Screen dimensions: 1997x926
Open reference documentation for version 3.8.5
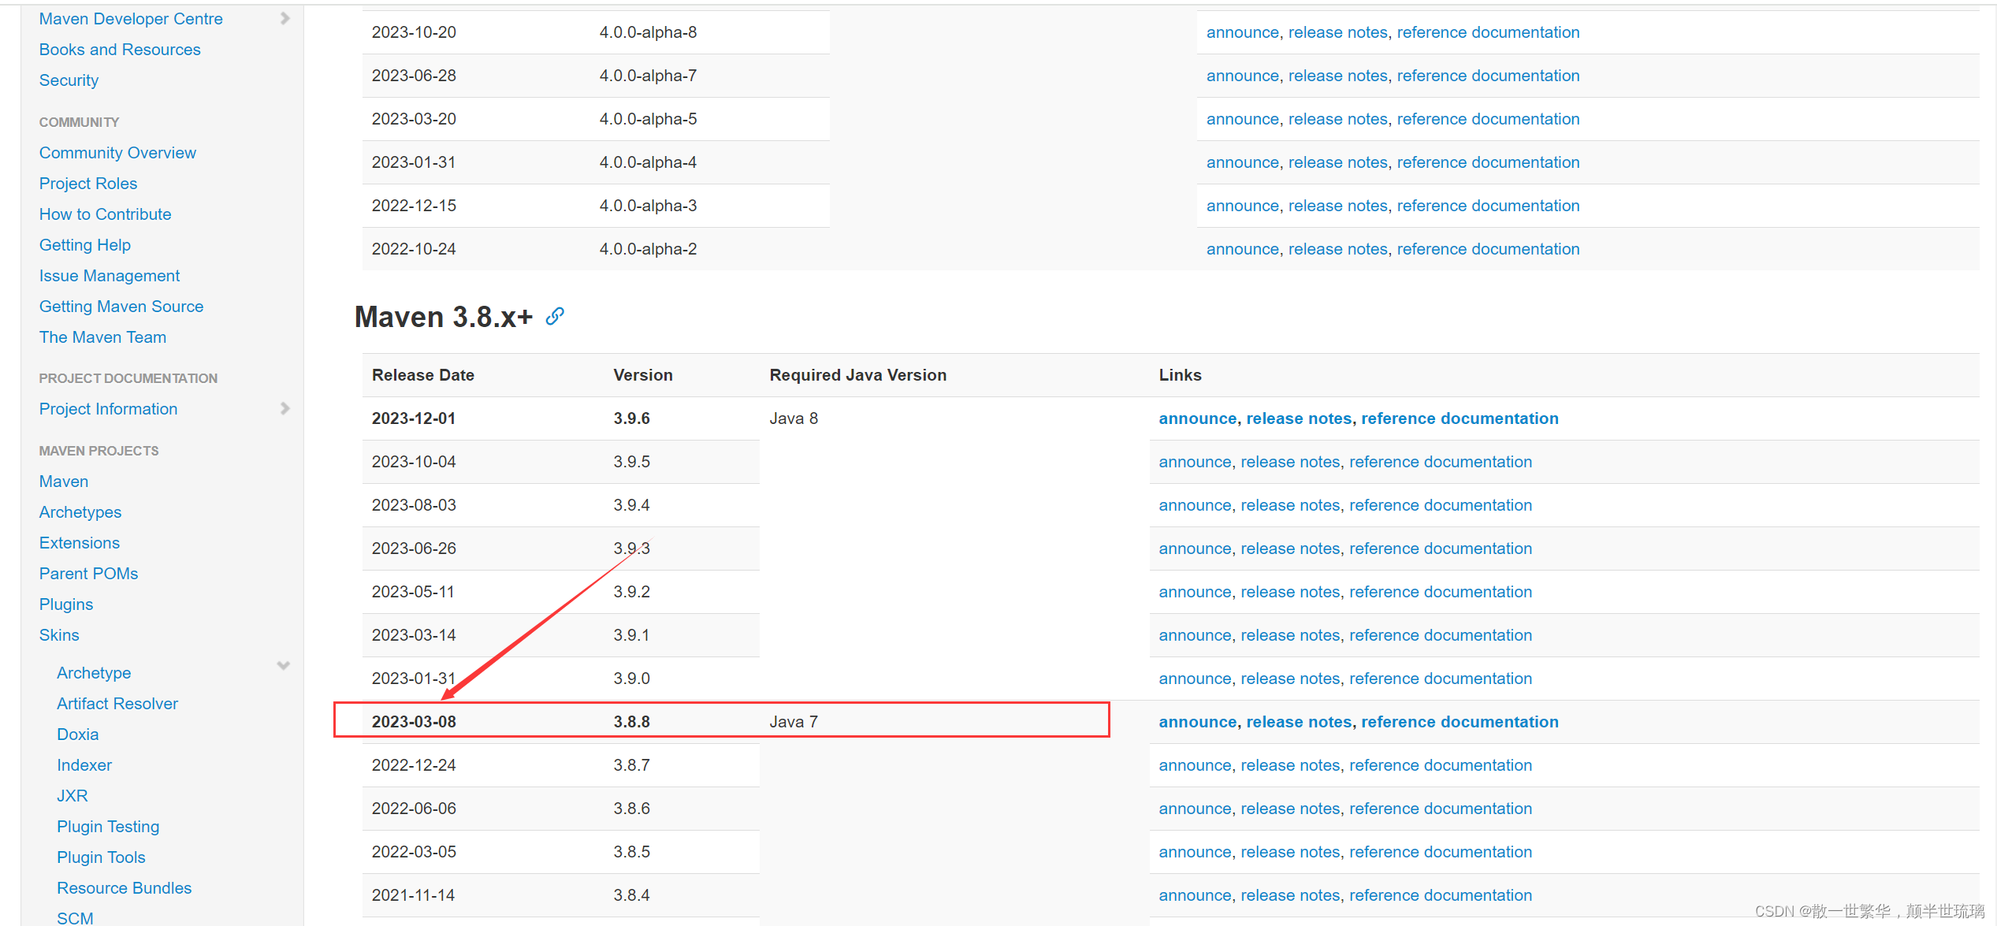(1441, 852)
